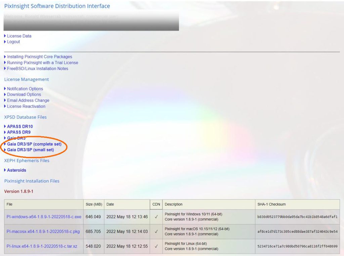Open Email Address Change
The image size is (344, 256).
[28, 100]
